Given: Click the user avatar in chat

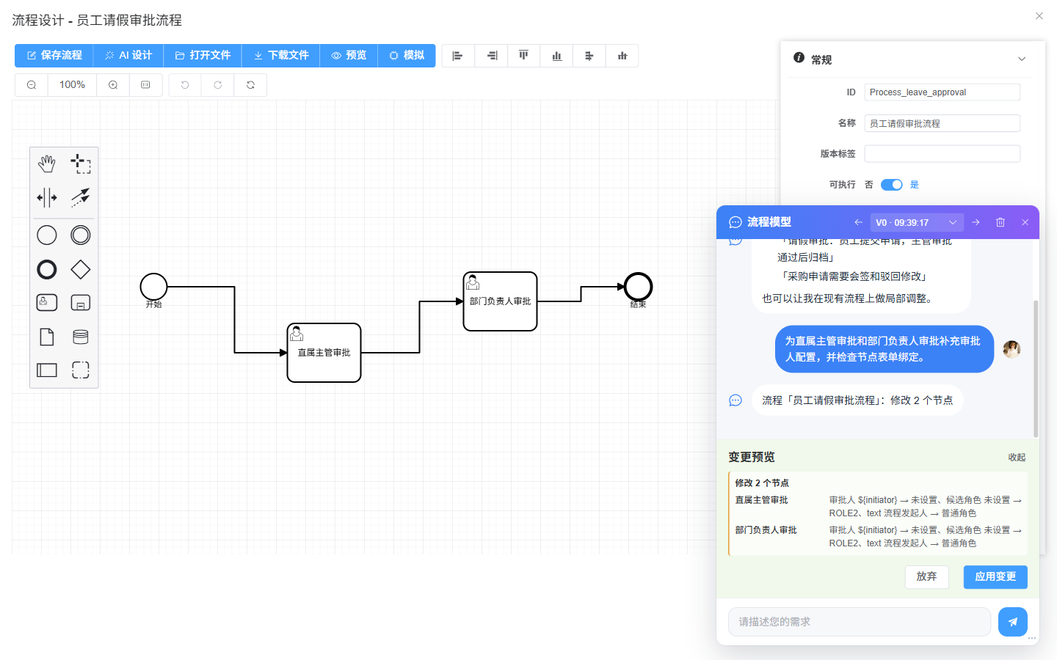Looking at the screenshot, I should click(x=1012, y=349).
